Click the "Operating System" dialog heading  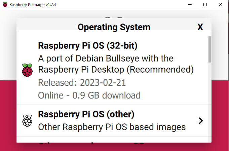(x=114, y=27)
